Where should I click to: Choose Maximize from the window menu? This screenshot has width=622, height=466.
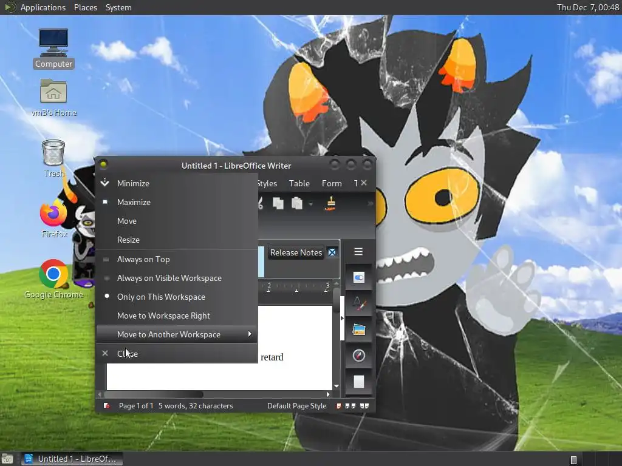click(x=177, y=202)
